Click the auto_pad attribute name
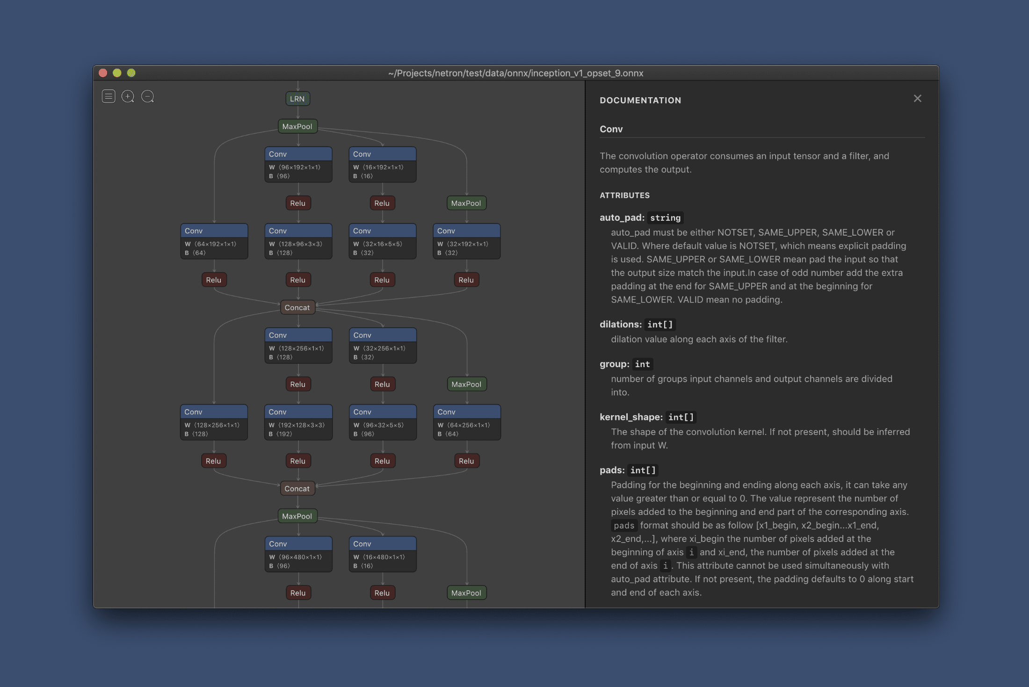Image resolution: width=1029 pixels, height=687 pixels. coord(622,217)
